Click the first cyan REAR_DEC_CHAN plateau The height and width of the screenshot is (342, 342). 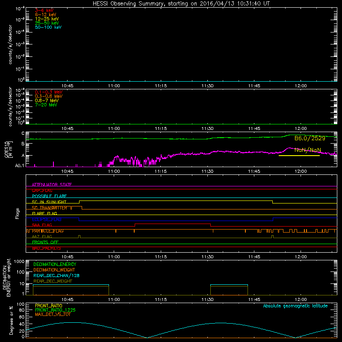pos(71,285)
